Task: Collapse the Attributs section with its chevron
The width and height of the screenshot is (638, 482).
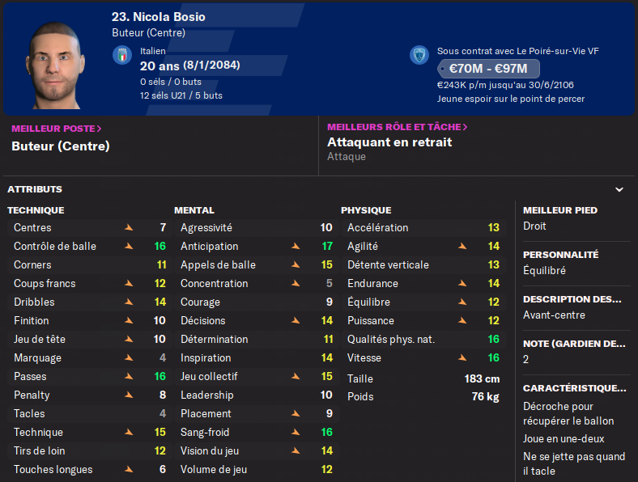Action: click(x=619, y=189)
